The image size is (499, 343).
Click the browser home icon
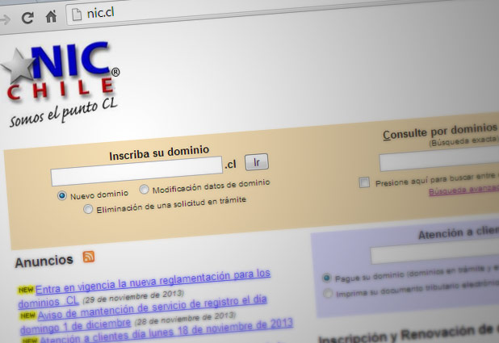point(51,16)
